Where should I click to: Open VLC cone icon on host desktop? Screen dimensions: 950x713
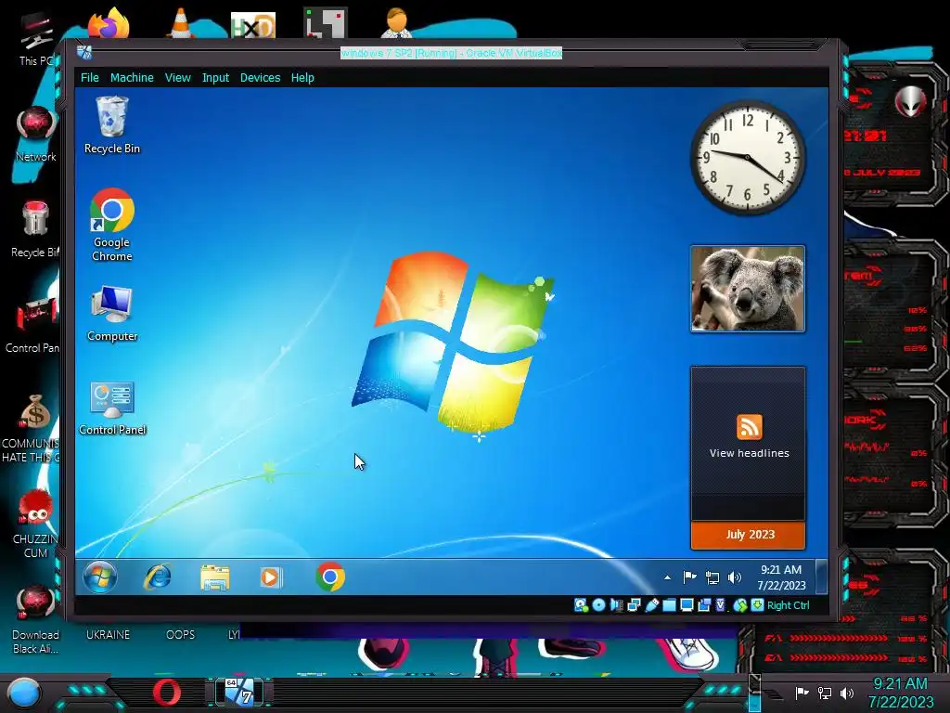coord(180,23)
